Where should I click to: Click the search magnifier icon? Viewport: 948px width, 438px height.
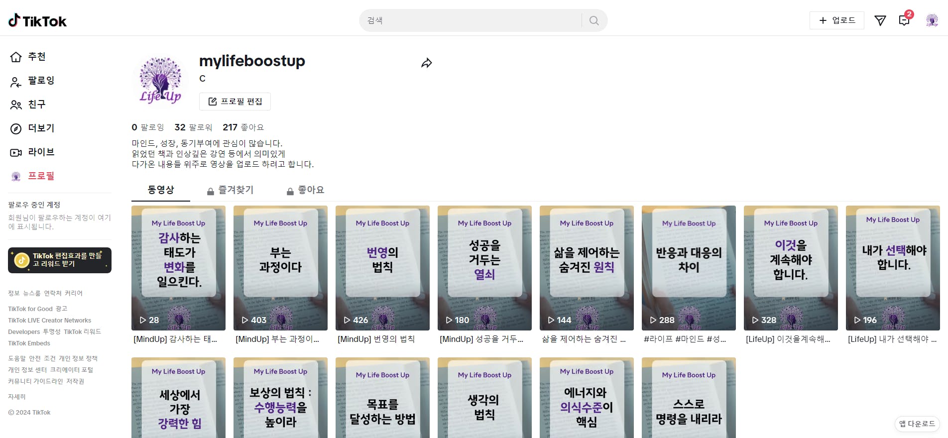pos(594,20)
